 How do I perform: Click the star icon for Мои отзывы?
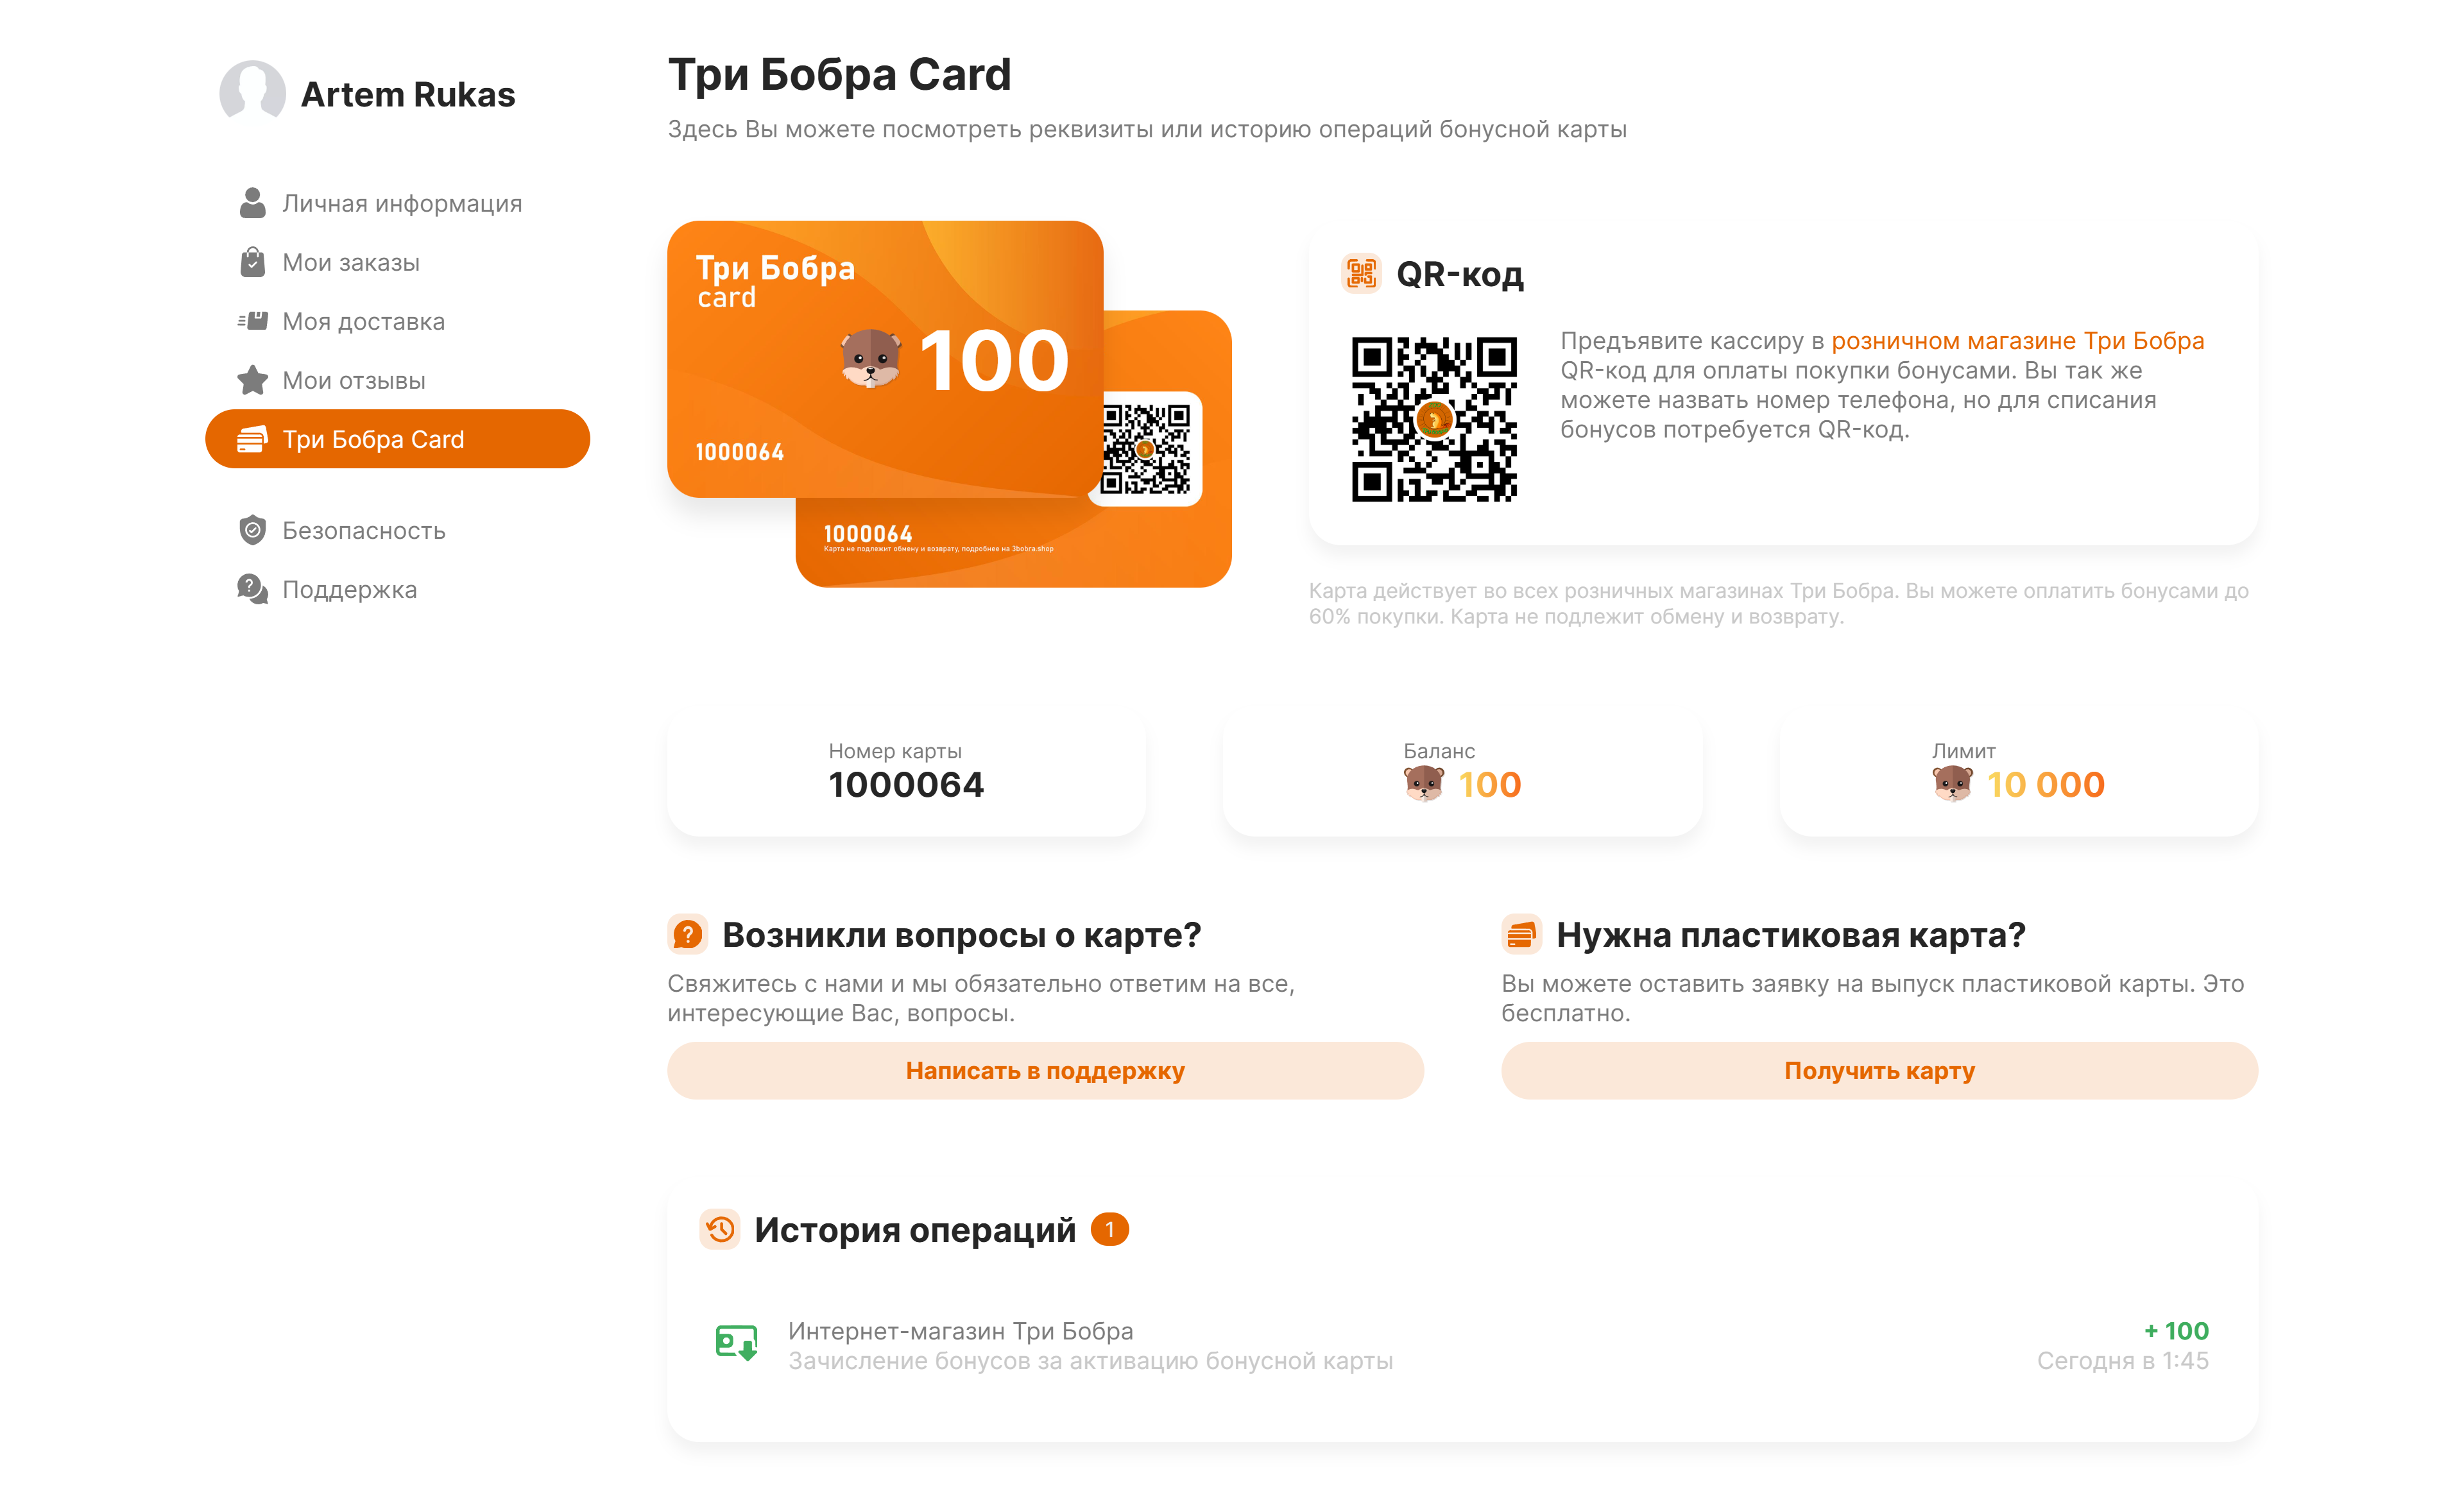point(252,380)
